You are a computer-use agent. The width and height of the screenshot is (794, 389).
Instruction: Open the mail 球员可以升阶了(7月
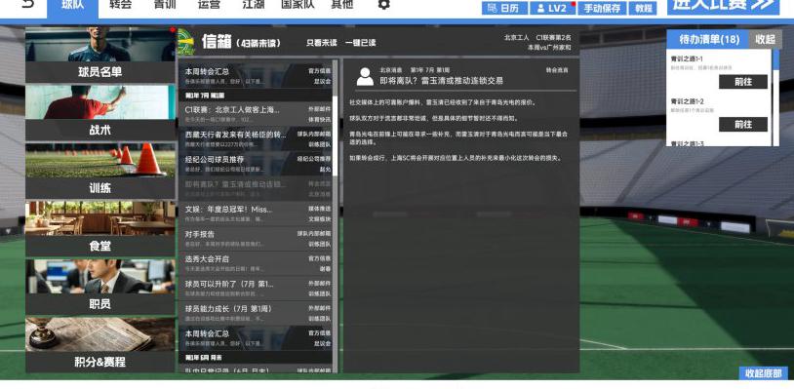(256, 289)
